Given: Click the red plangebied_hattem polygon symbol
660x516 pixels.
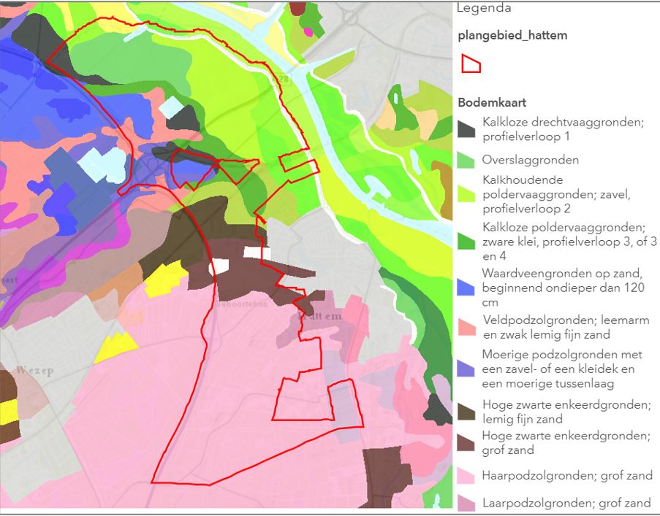Looking at the screenshot, I should click(x=471, y=64).
